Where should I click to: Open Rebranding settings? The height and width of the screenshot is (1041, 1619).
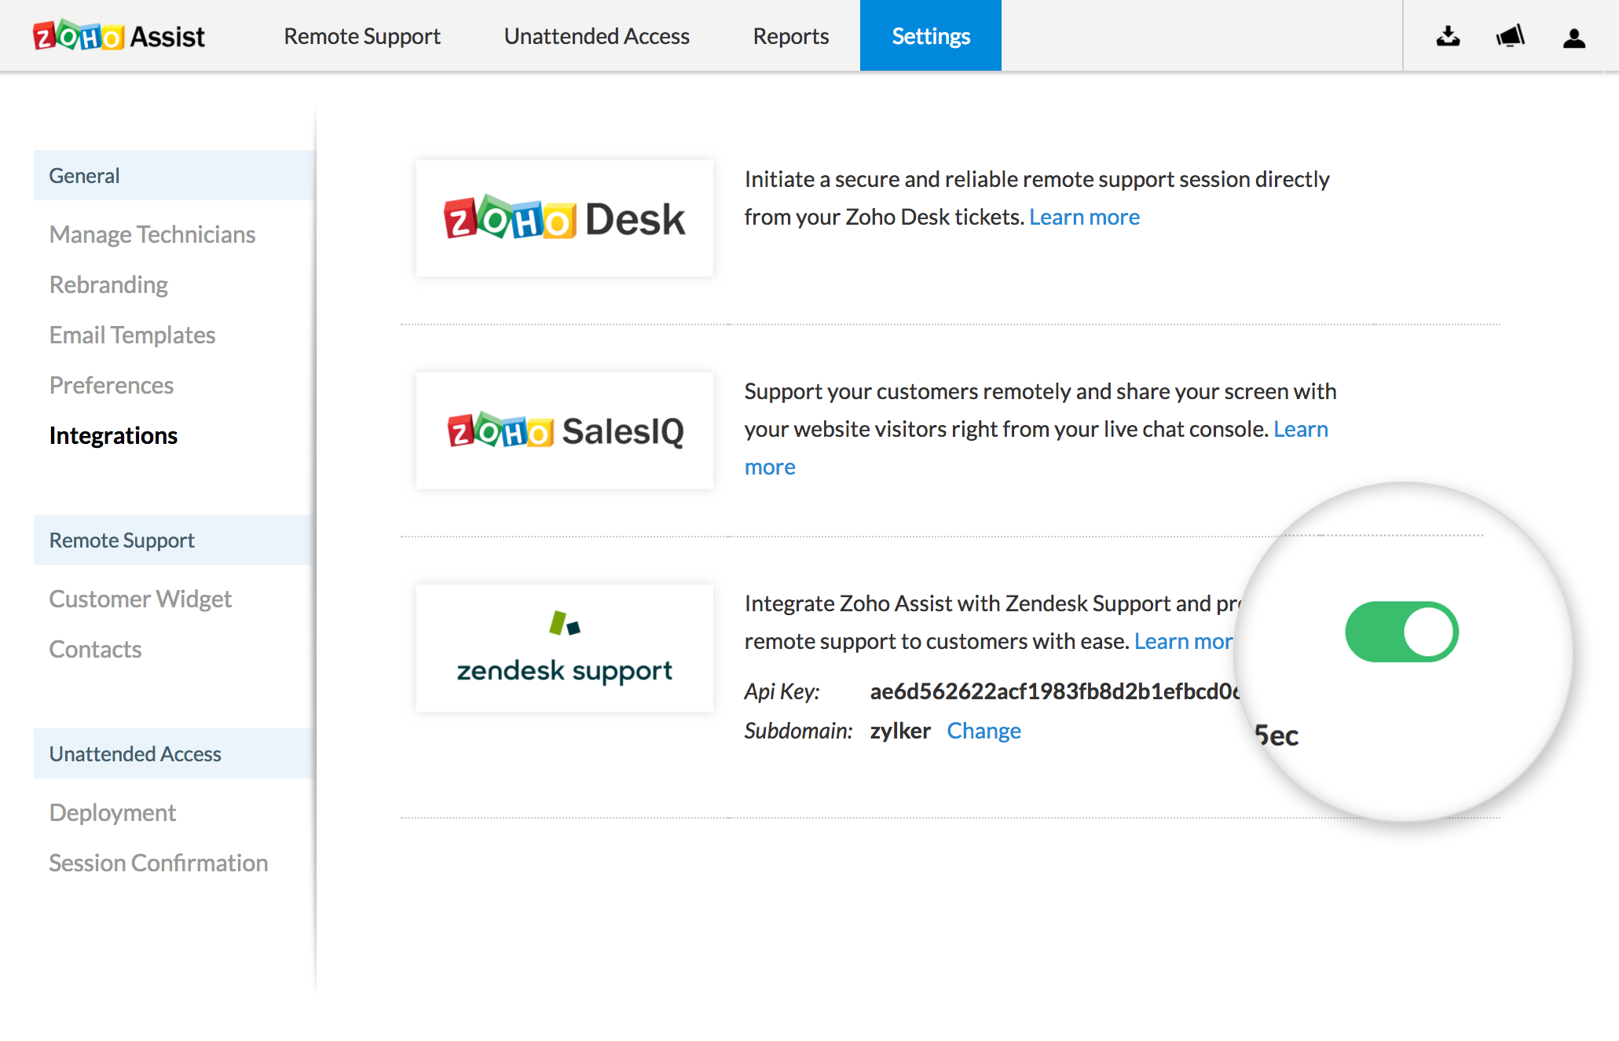108,284
